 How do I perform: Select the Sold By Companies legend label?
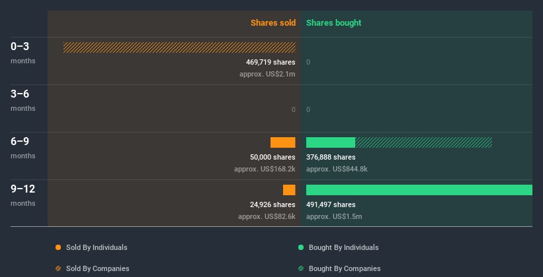coord(98,268)
